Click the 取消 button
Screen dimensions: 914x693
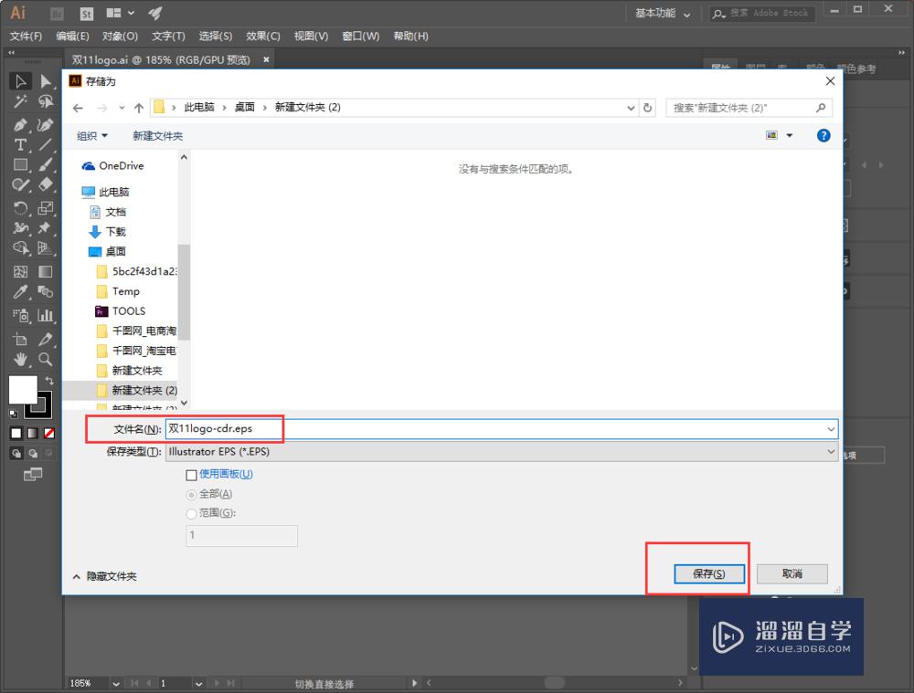point(792,573)
